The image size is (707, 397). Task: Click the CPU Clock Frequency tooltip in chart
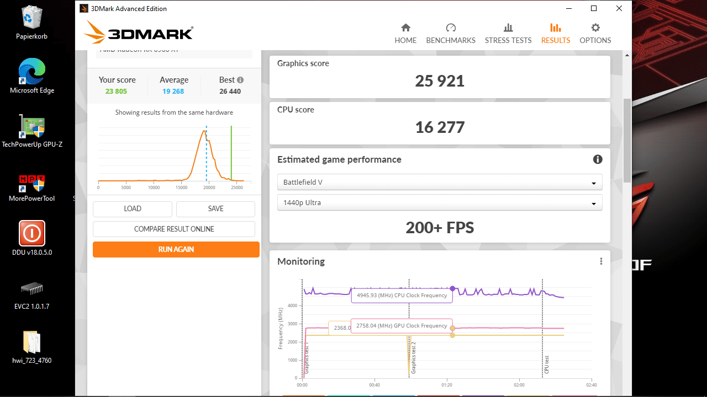click(402, 296)
